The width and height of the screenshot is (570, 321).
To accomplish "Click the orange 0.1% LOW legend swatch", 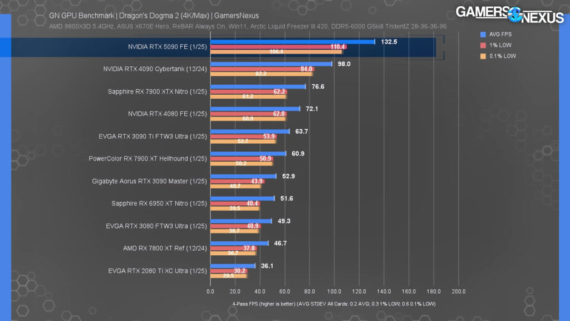I will click(483, 56).
